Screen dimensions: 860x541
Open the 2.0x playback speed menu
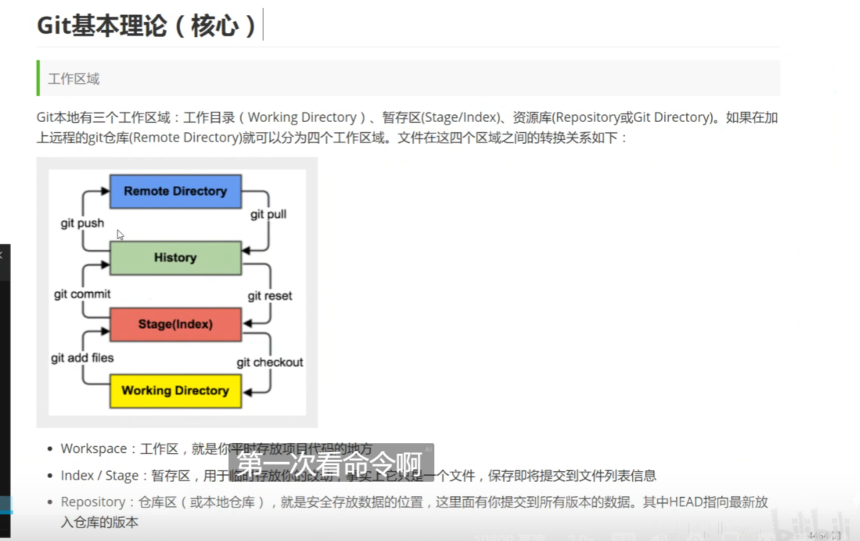pos(580,536)
